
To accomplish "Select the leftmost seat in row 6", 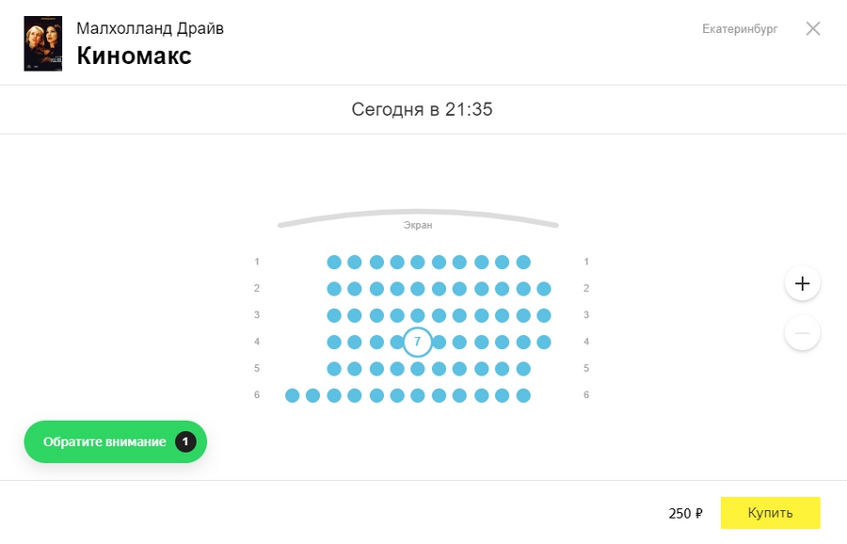I will (x=293, y=395).
